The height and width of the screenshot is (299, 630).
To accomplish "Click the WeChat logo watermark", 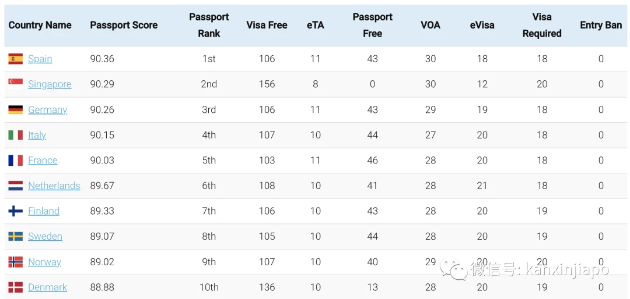I will (x=453, y=269).
